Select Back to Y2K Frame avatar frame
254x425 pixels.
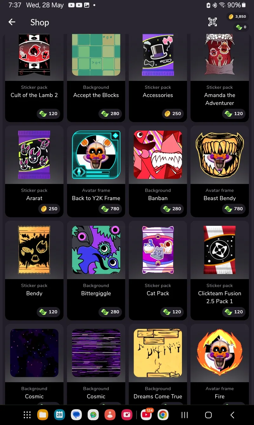[96, 171]
